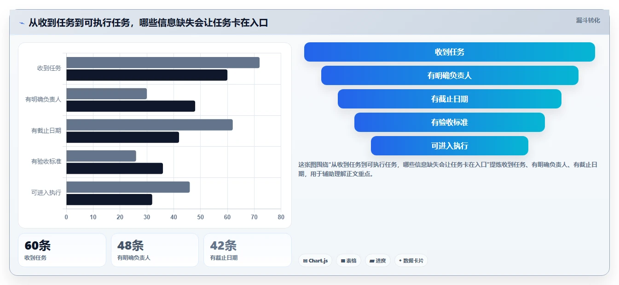Click the dark bar for 有明确负责人

[131, 106]
